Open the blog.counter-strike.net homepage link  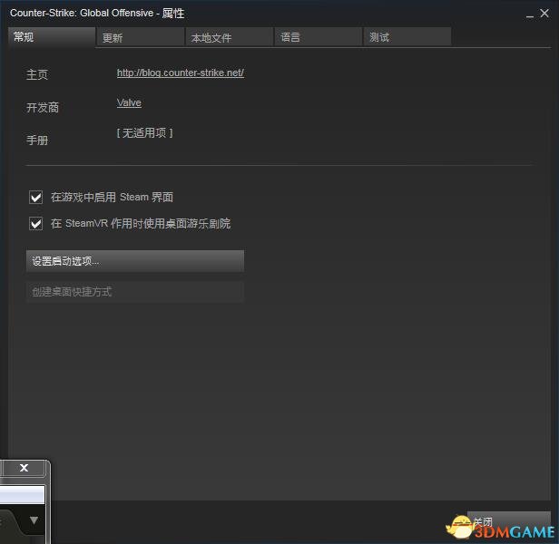(181, 73)
